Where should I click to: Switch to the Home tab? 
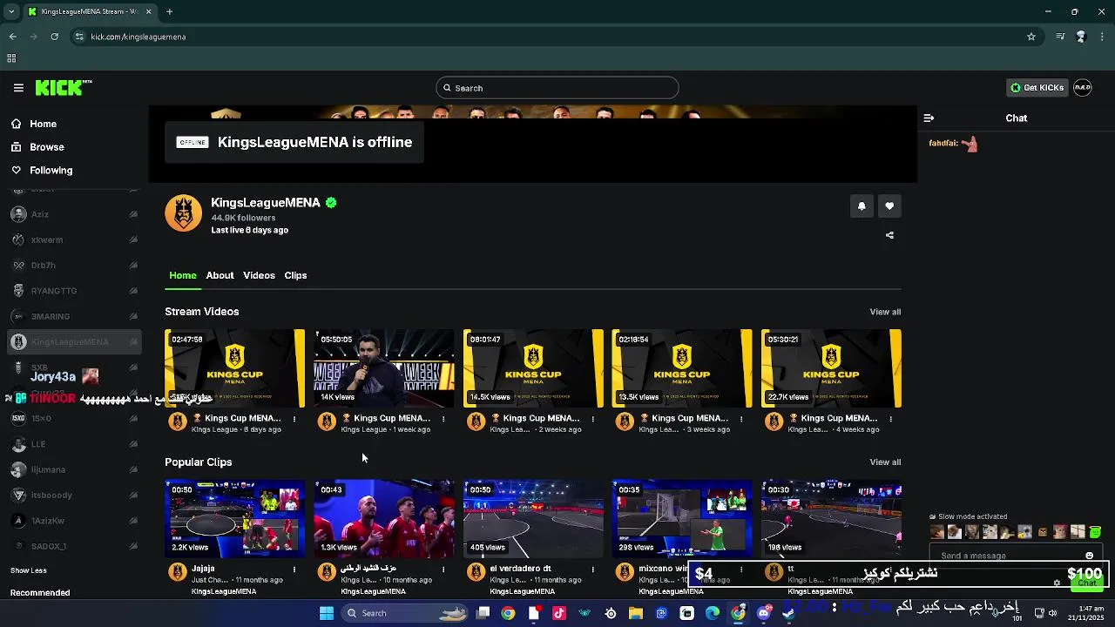tap(183, 275)
